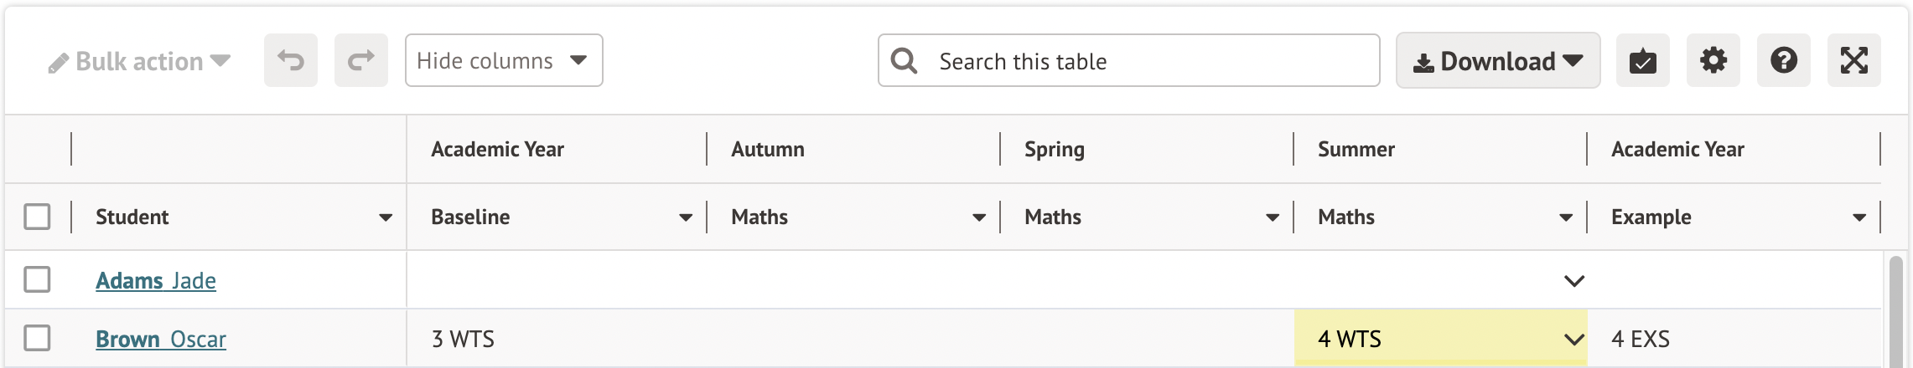Open the Hide columns dropdown

click(x=504, y=60)
